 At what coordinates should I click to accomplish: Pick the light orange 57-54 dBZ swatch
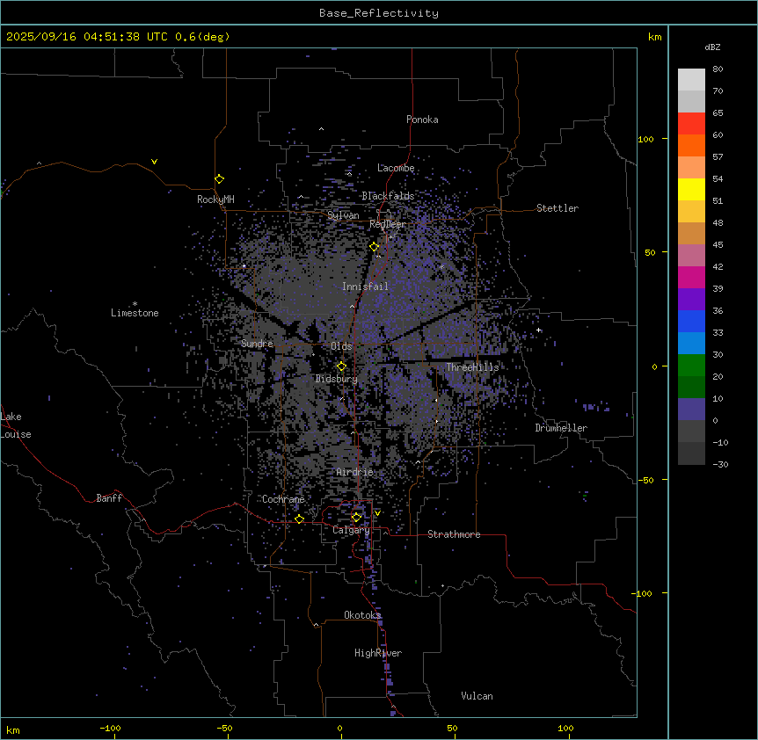[691, 167]
